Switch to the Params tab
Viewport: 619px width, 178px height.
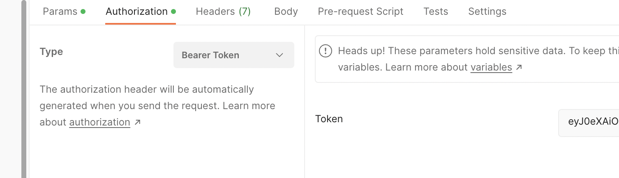tap(60, 11)
